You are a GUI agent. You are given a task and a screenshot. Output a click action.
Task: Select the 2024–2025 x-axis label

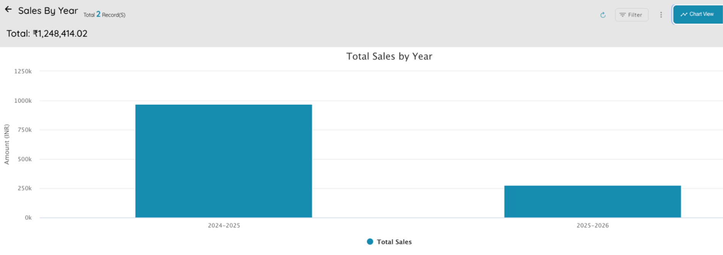click(x=224, y=225)
